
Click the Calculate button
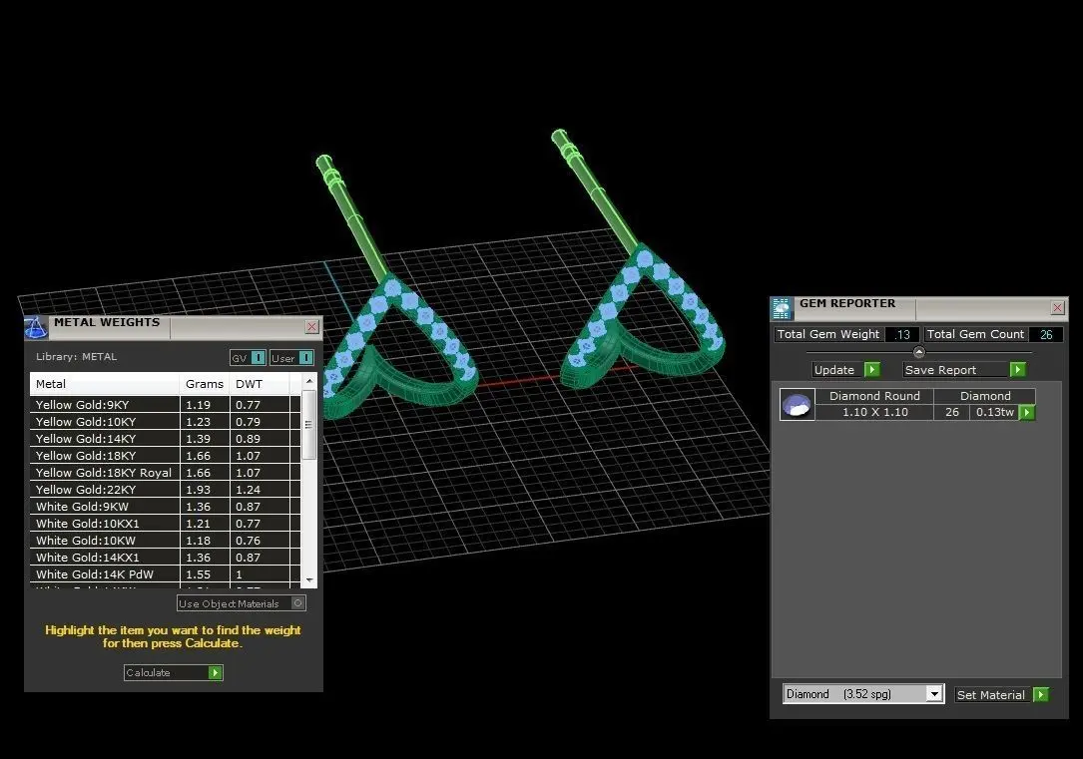174,673
